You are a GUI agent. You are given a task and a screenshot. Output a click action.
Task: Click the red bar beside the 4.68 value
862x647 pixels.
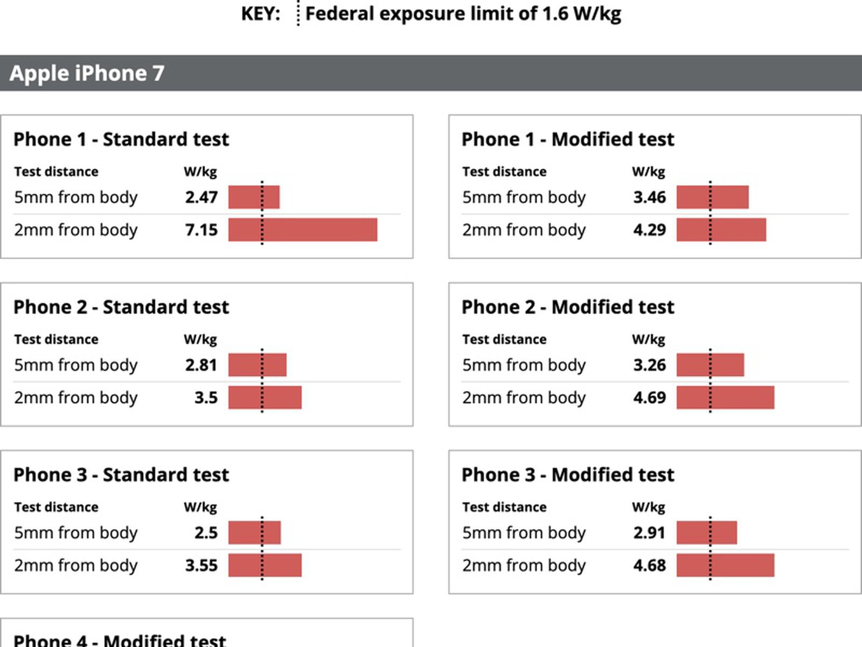(725, 566)
